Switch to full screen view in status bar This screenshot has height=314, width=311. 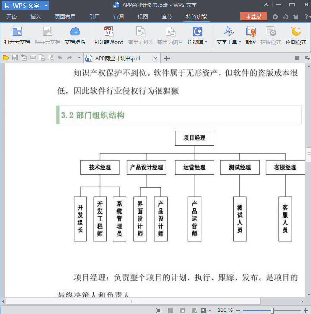pos(159,311)
